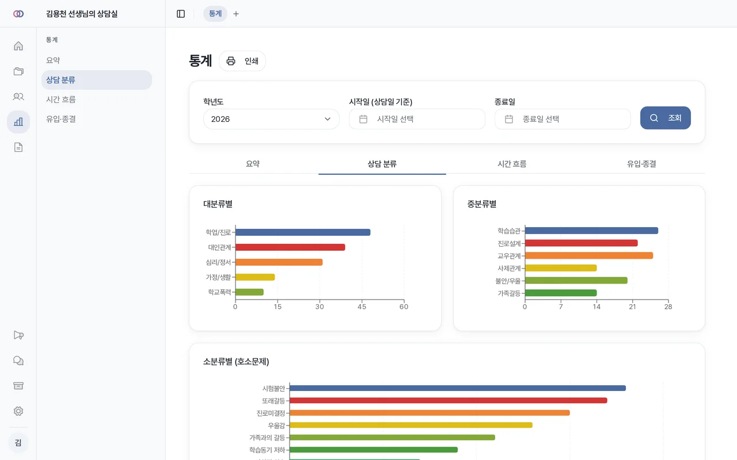Click the 학습동기 저하 bar

(x=374, y=450)
